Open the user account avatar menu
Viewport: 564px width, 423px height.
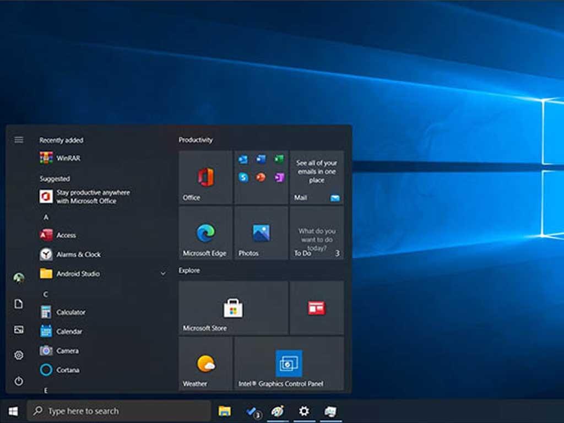(x=19, y=278)
